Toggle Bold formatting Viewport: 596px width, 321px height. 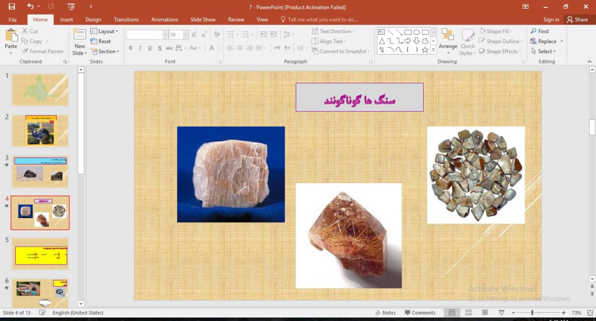coord(131,48)
